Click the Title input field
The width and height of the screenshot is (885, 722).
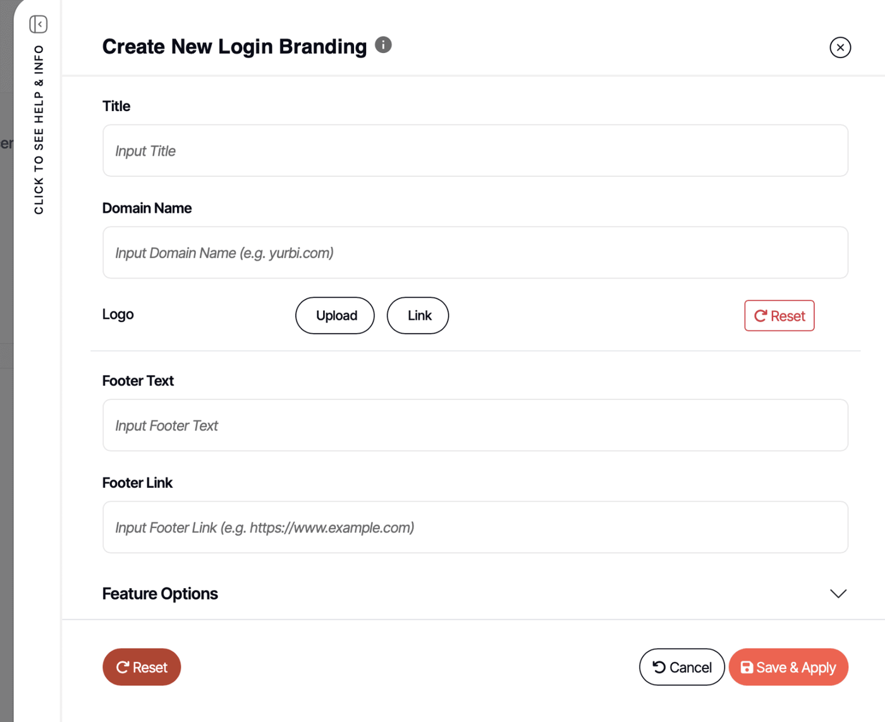(x=475, y=151)
